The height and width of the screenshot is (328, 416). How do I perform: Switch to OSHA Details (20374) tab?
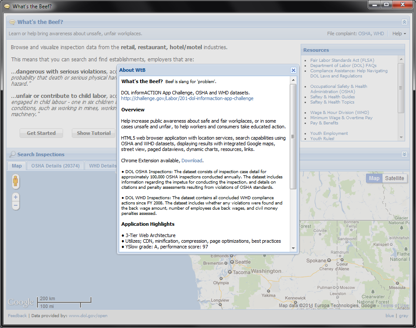(55, 166)
